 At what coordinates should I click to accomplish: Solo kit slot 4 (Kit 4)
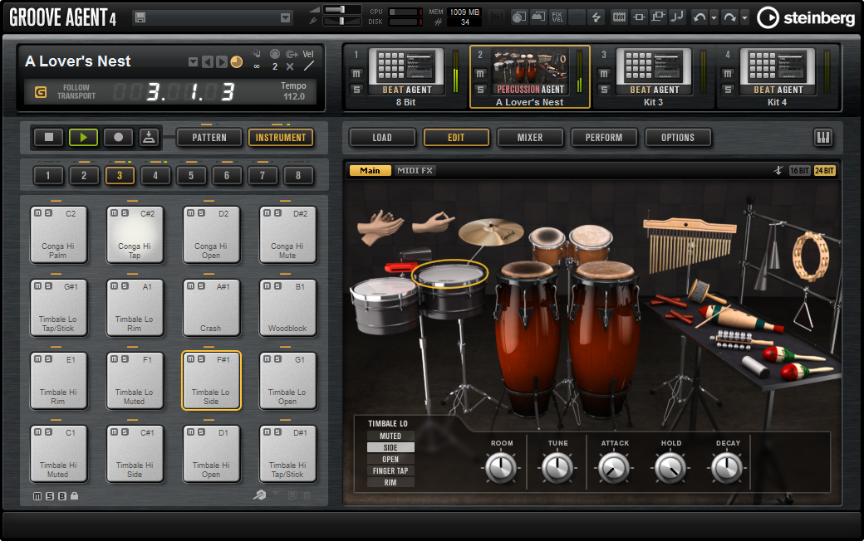[728, 89]
